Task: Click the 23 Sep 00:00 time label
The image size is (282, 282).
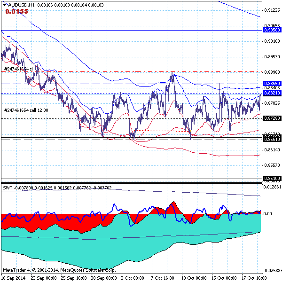Action: [x=44, y=278]
